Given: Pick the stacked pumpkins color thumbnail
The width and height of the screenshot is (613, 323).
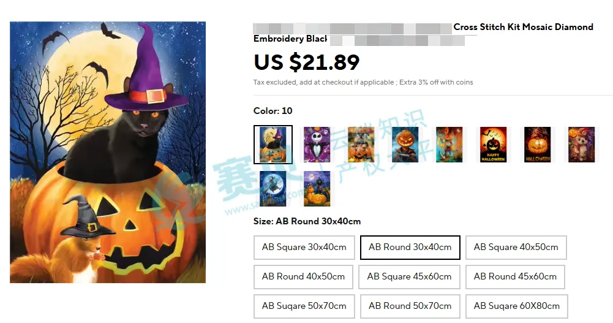Looking at the screenshot, I should pos(361,145).
